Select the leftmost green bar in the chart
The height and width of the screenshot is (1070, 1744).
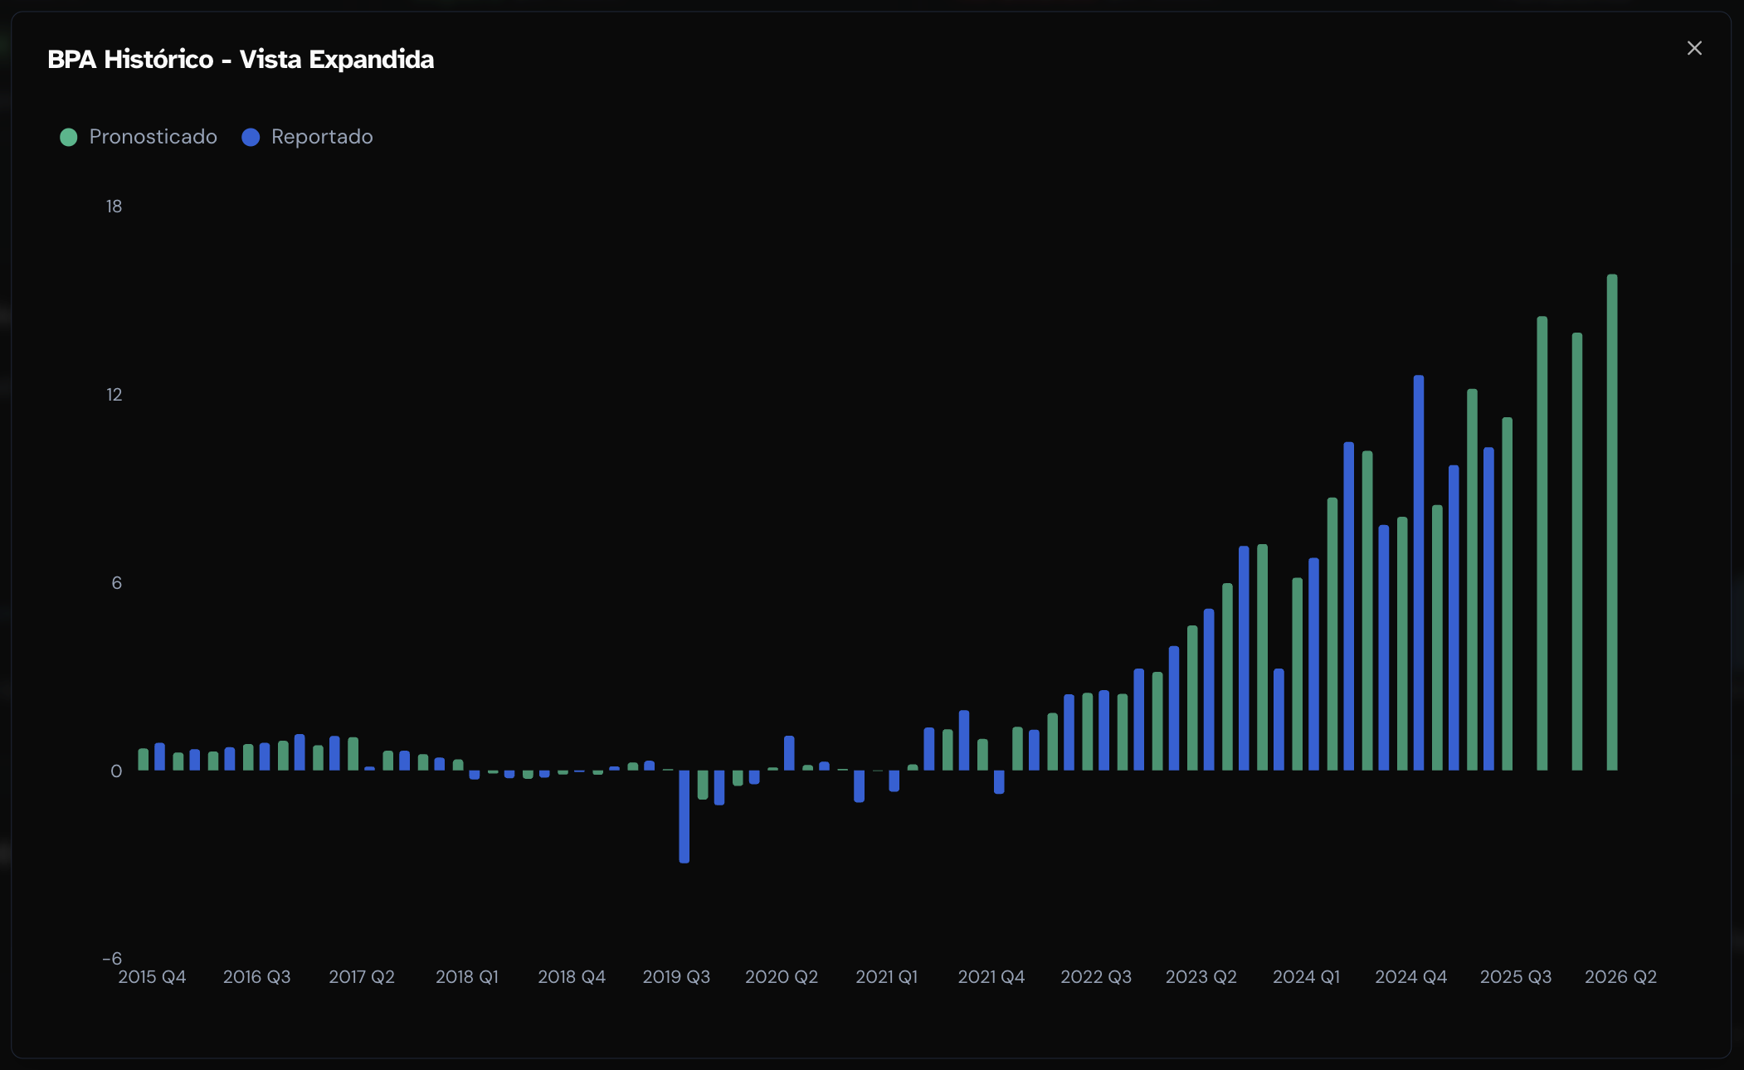coord(144,760)
